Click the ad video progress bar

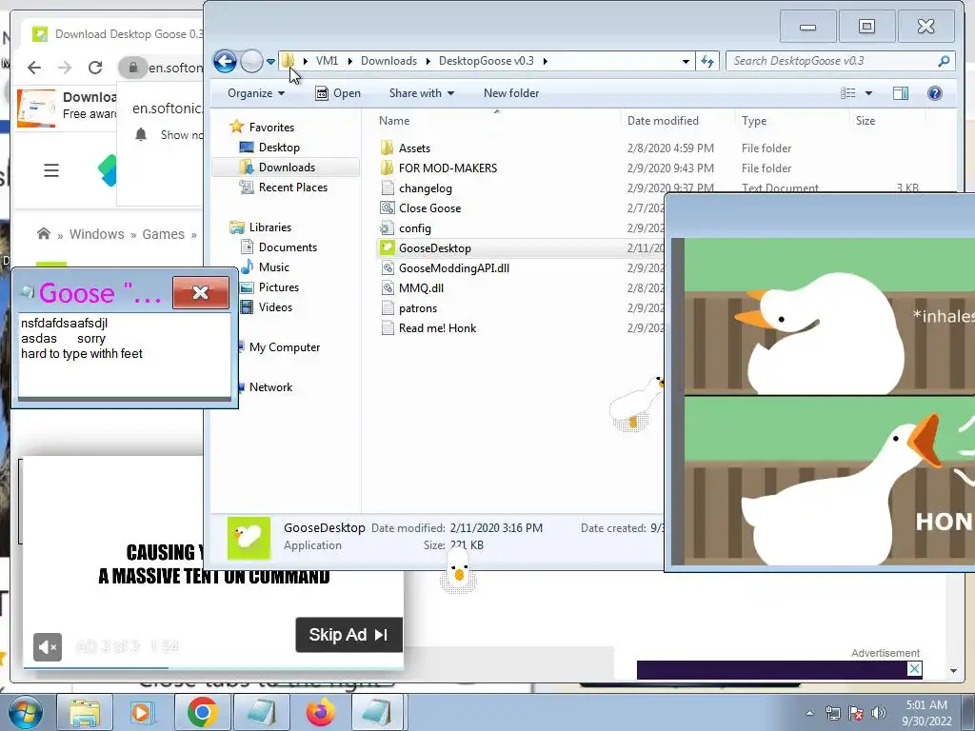[212, 667]
